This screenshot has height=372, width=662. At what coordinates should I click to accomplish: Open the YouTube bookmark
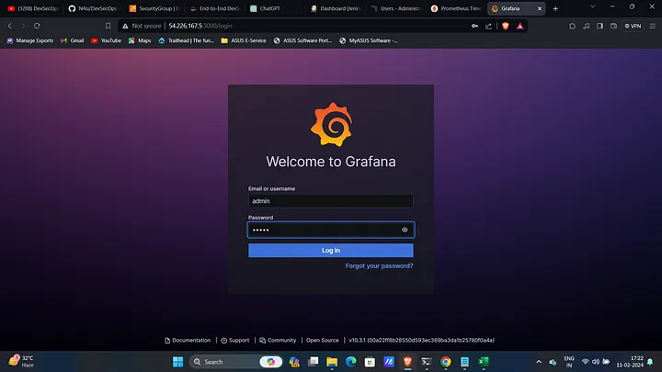(106, 40)
